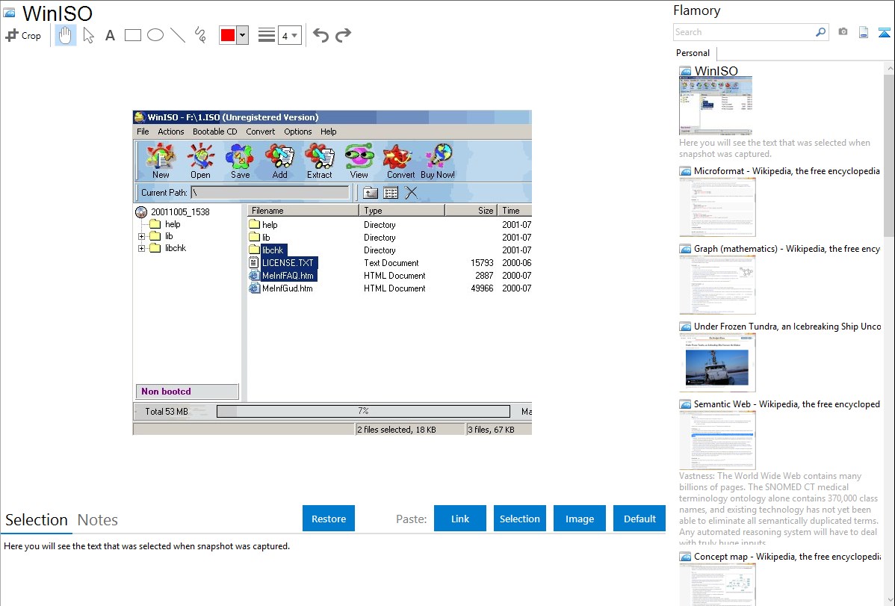Viewport: 895px width, 606px height.
Task: Click the Buy Now! toolbar icon
Action: [x=438, y=161]
